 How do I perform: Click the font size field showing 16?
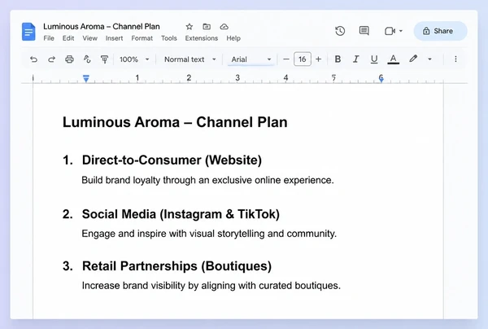click(303, 59)
